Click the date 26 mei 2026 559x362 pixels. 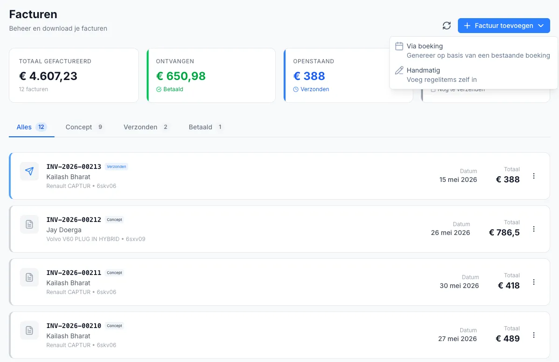click(x=450, y=233)
